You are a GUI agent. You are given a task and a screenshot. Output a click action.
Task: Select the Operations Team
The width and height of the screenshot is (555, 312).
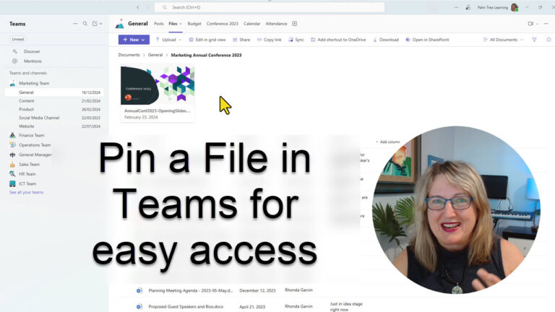(x=35, y=145)
